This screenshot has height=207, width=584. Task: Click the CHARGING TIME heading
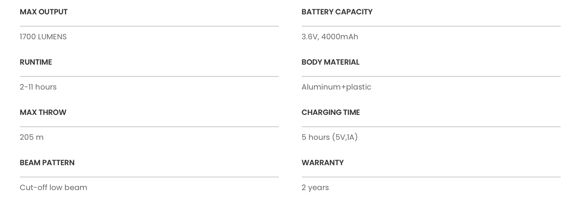tap(331, 112)
